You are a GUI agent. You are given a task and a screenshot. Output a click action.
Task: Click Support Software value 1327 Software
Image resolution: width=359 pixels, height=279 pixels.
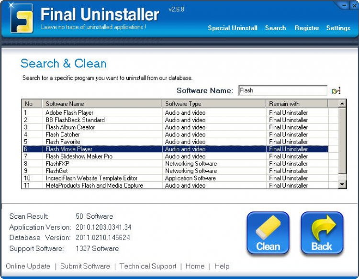click(x=97, y=248)
